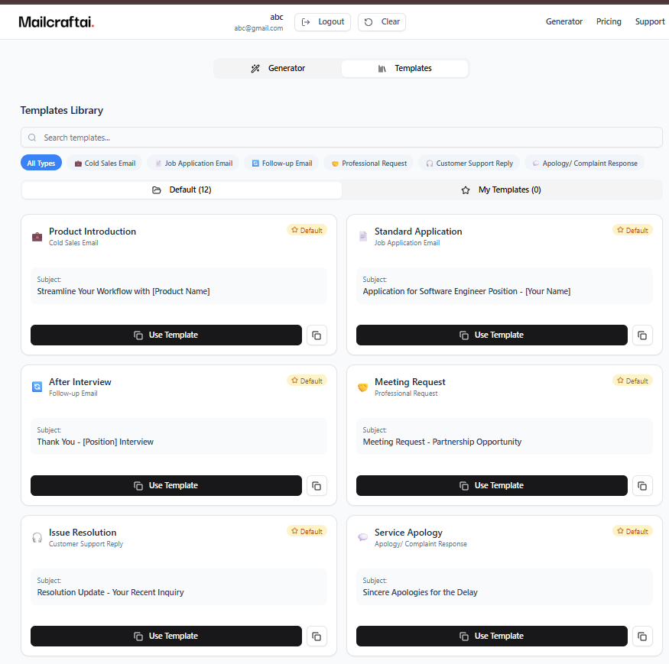Click the magnifying glass in the search bar
Image resolution: width=669 pixels, height=664 pixels.
(x=31, y=137)
